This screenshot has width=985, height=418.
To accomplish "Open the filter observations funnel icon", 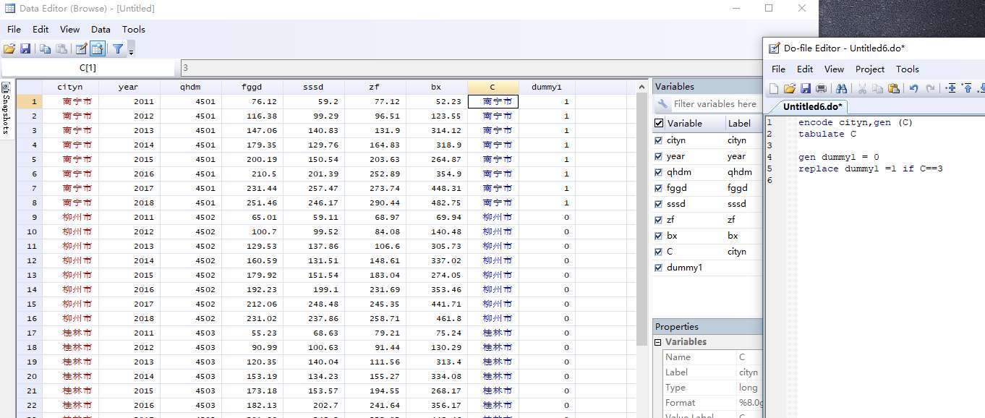I will click(x=118, y=49).
